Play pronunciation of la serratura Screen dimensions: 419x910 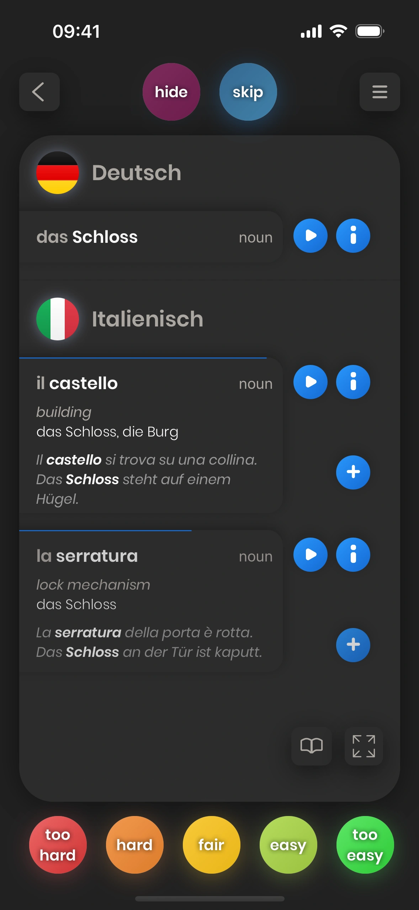[310, 555]
